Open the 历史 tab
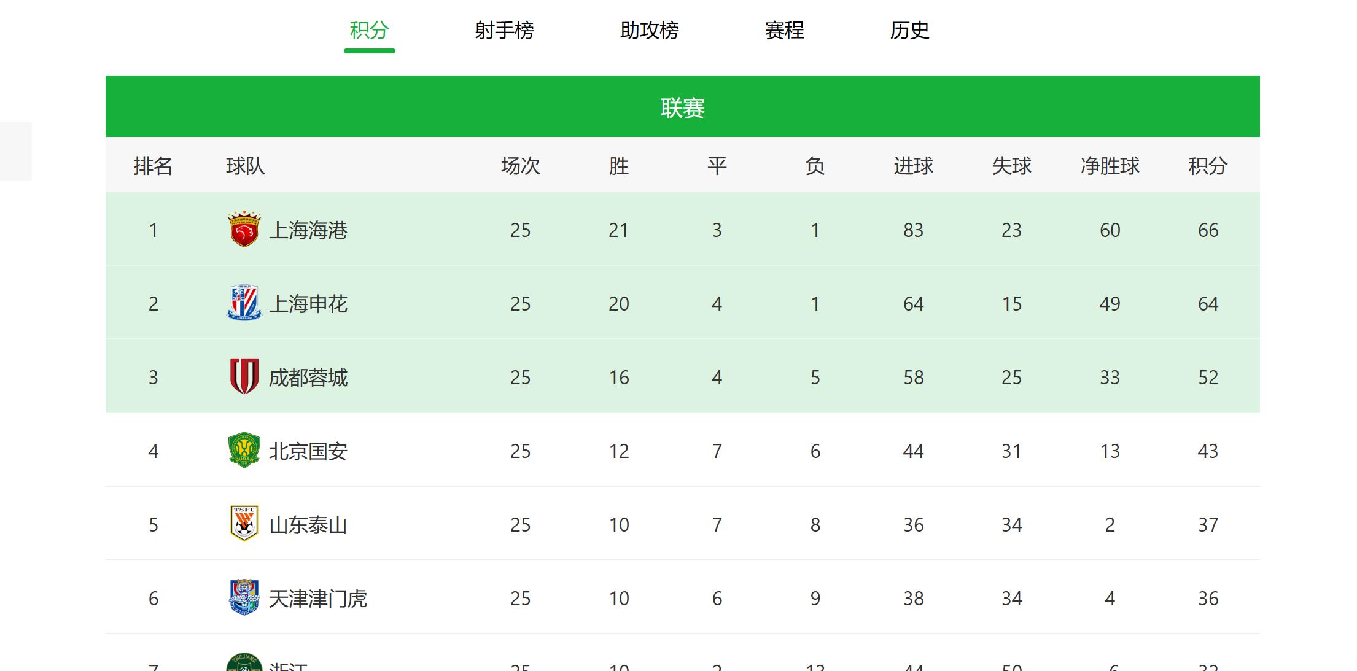 tap(909, 30)
